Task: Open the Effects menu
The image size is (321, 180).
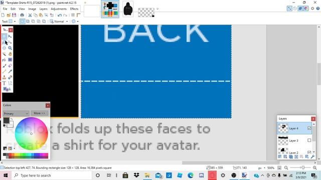Action: (x=74, y=9)
